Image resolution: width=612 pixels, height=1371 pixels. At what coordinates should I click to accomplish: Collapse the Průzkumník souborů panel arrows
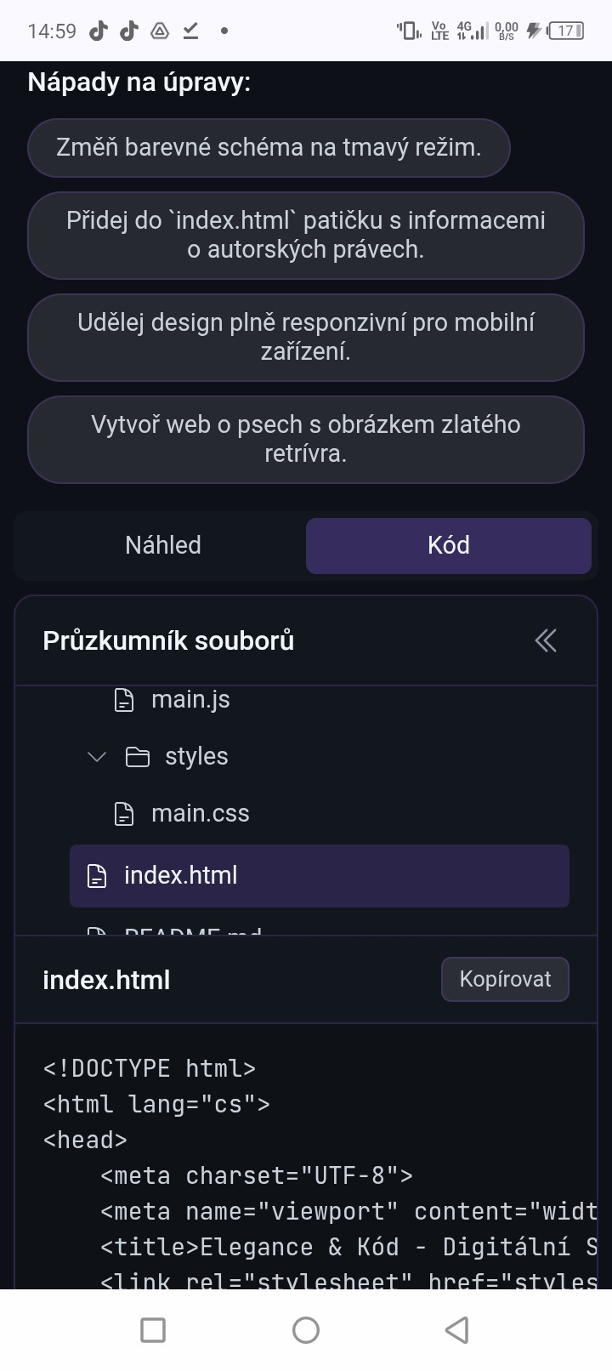[x=546, y=640]
